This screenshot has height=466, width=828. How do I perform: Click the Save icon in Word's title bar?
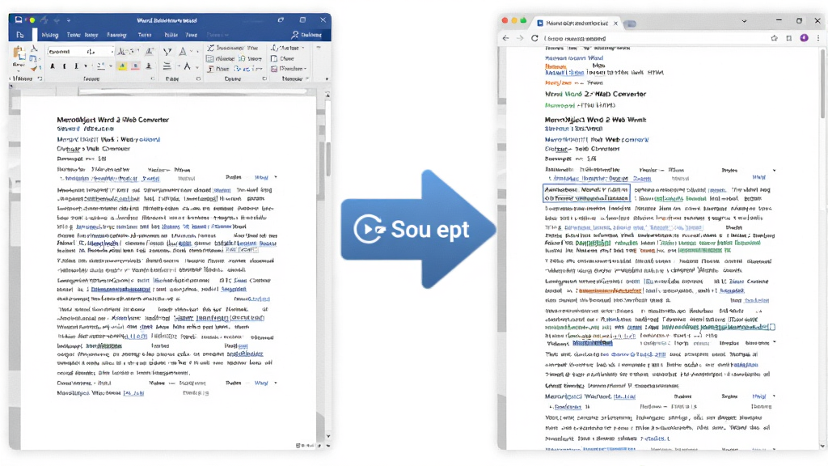[x=19, y=20]
